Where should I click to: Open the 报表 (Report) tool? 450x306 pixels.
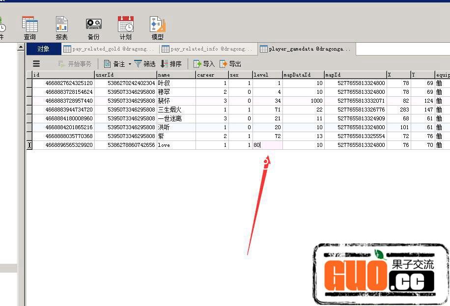coord(61,28)
